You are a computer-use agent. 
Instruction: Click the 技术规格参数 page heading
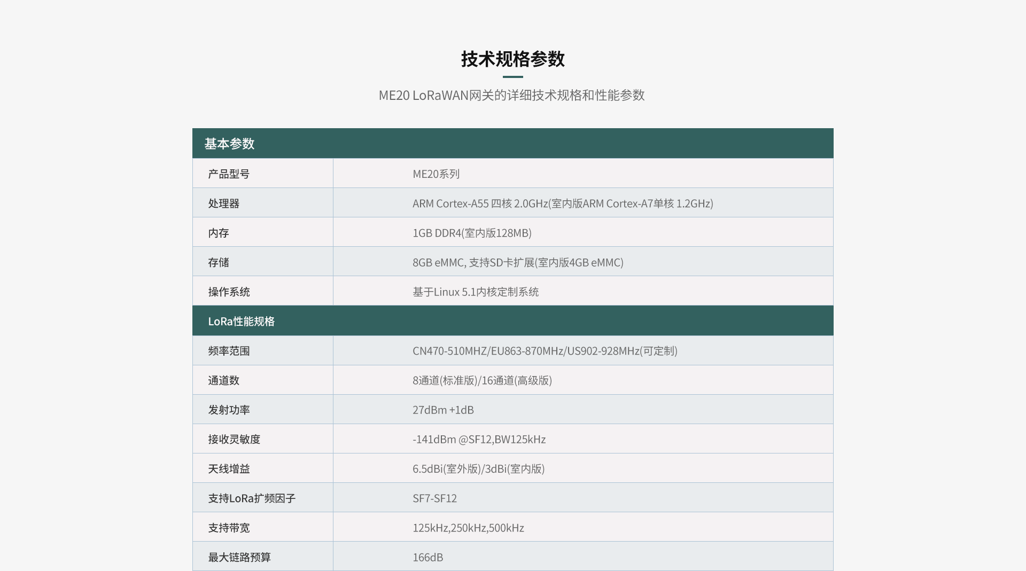click(x=512, y=59)
